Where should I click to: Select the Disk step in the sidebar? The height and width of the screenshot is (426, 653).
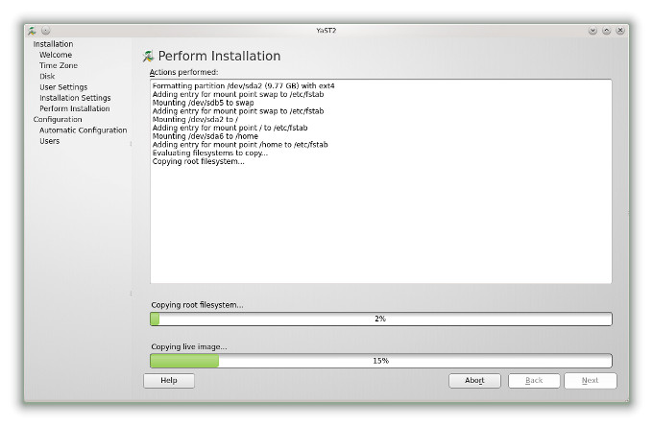[x=47, y=77]
